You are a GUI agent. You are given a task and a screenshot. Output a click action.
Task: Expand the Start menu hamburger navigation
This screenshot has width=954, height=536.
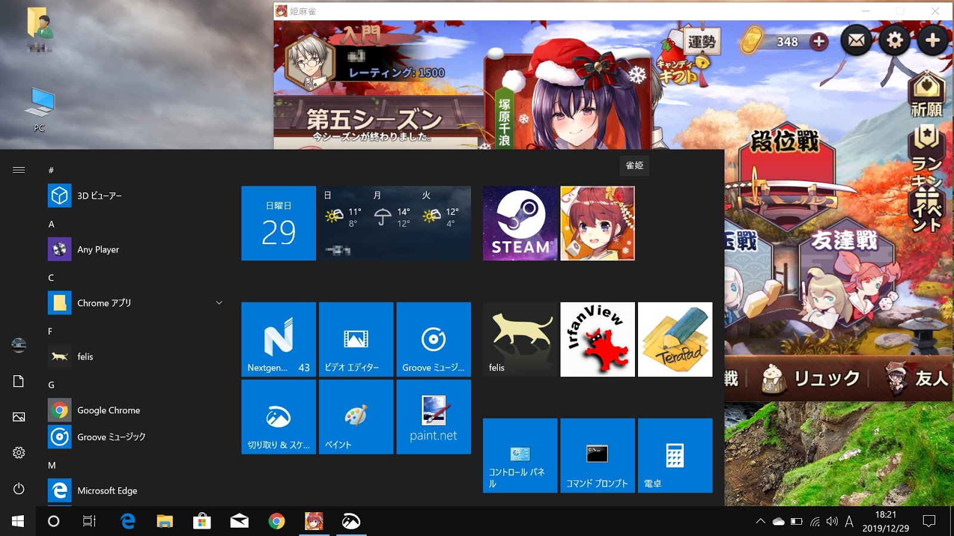18,170
